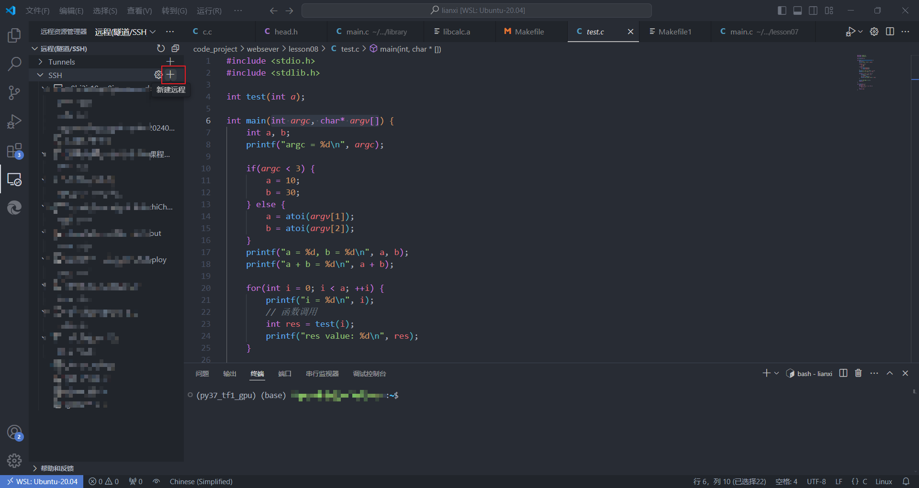Refresh the remote explorer list
The height and width of the screenshot is (488, 919).
[161, 48]
